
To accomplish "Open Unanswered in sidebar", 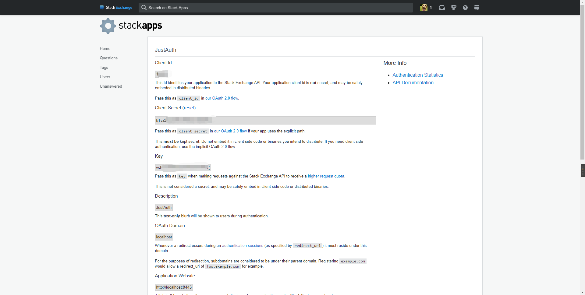I will tap(111, 86).
